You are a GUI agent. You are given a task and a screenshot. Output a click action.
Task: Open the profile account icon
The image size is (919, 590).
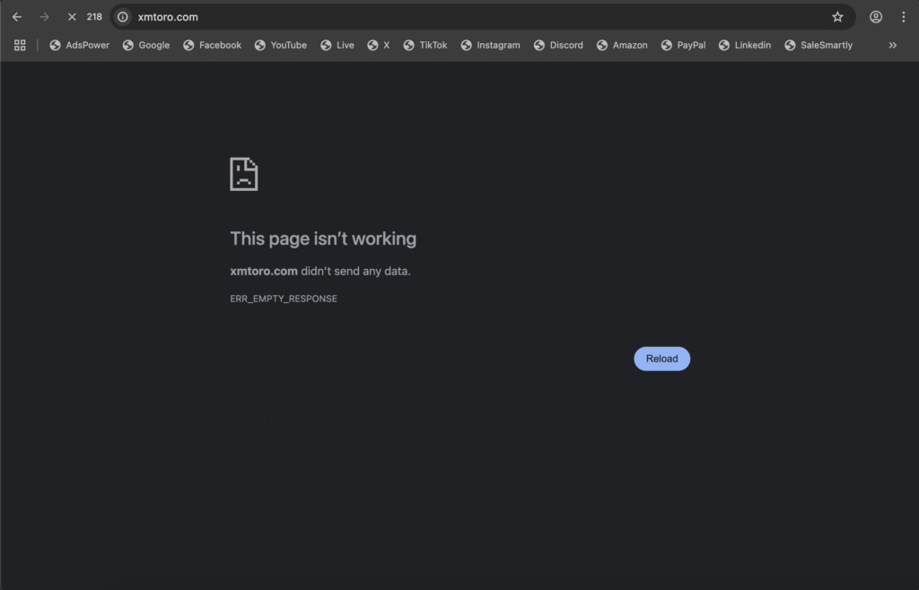pos(876,17)
